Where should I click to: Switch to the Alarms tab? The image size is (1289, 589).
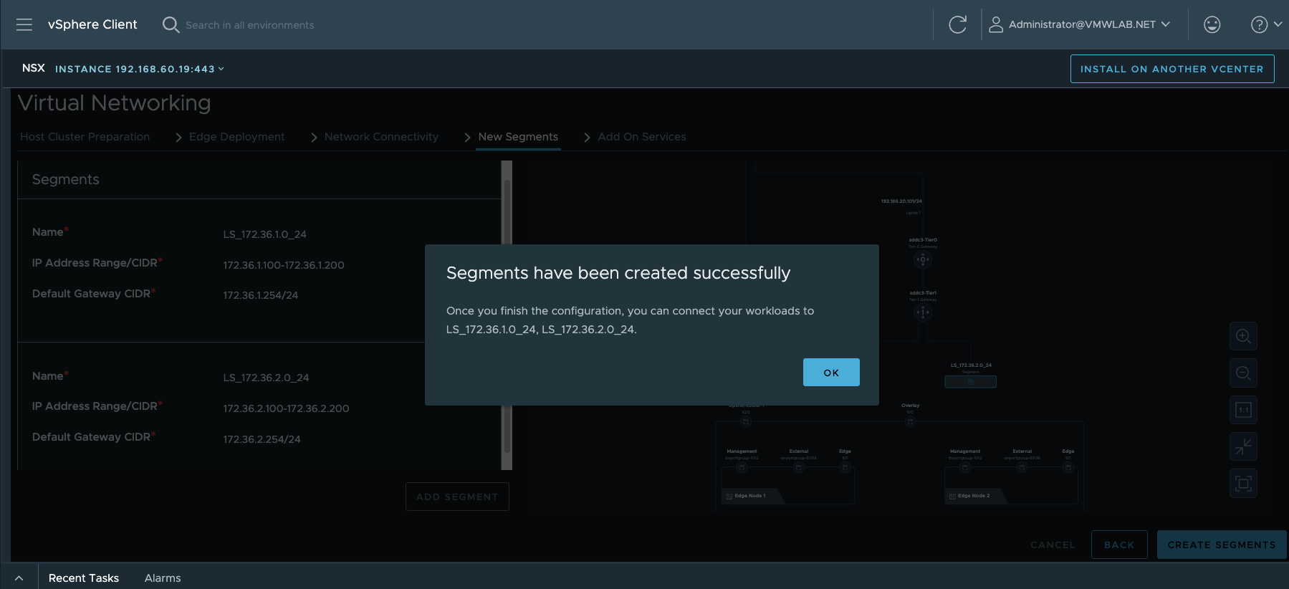point(163,578)
